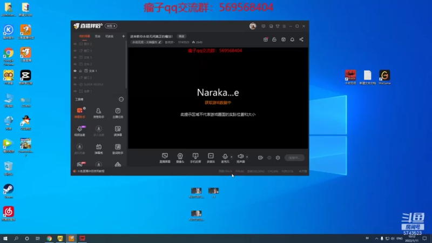The width and height of the screenshot is (432, 243).
Task: Add 手机投屏 phone screen-cast source
Action: tap(195, 158)
